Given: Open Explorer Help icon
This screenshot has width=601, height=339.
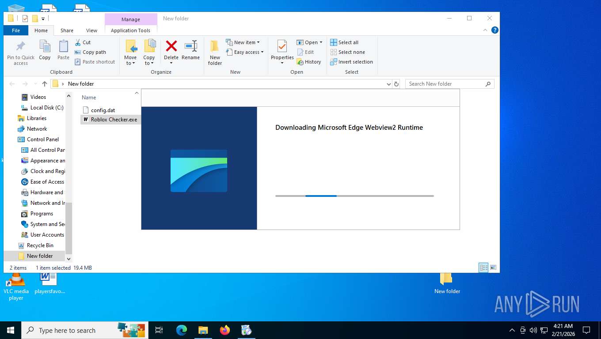Looking at the screenshot, I should click(495, 30).
